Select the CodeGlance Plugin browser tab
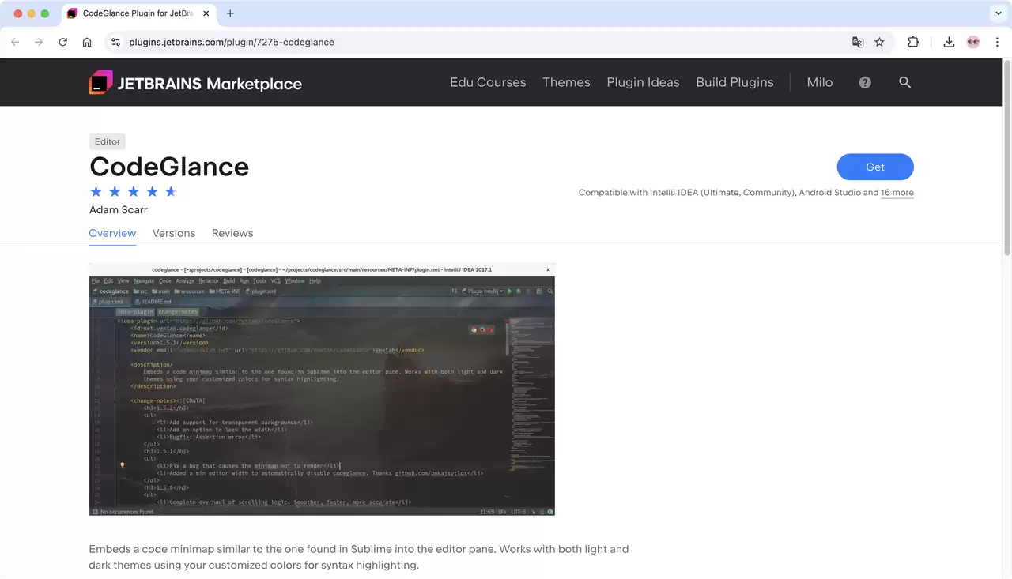 138,13
